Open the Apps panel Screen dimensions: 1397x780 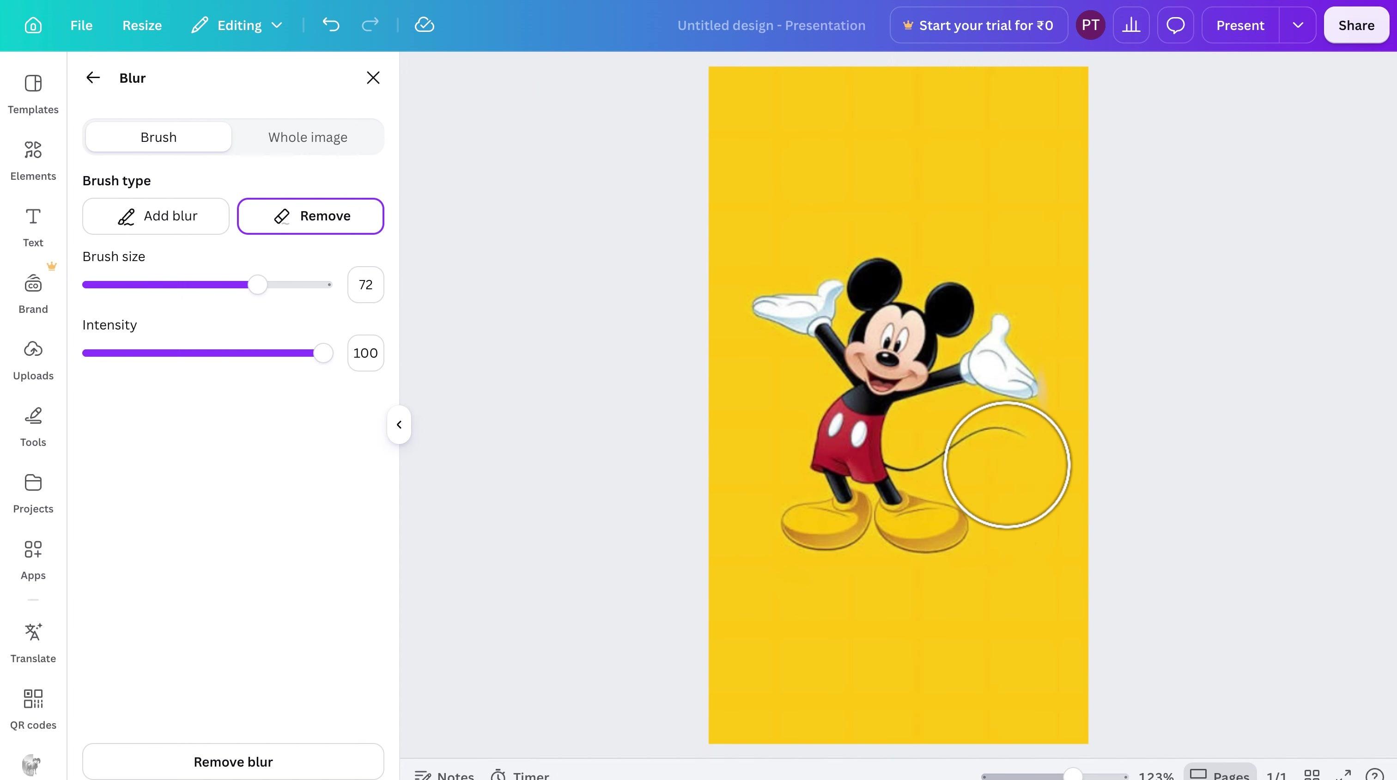click(33, 561)
